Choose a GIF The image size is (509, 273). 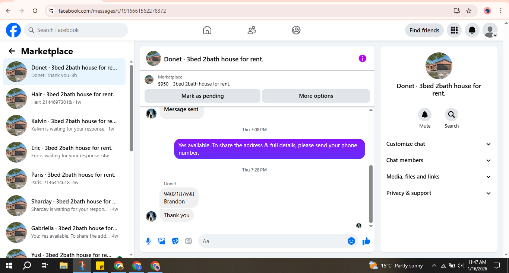[x=189, y=241]
